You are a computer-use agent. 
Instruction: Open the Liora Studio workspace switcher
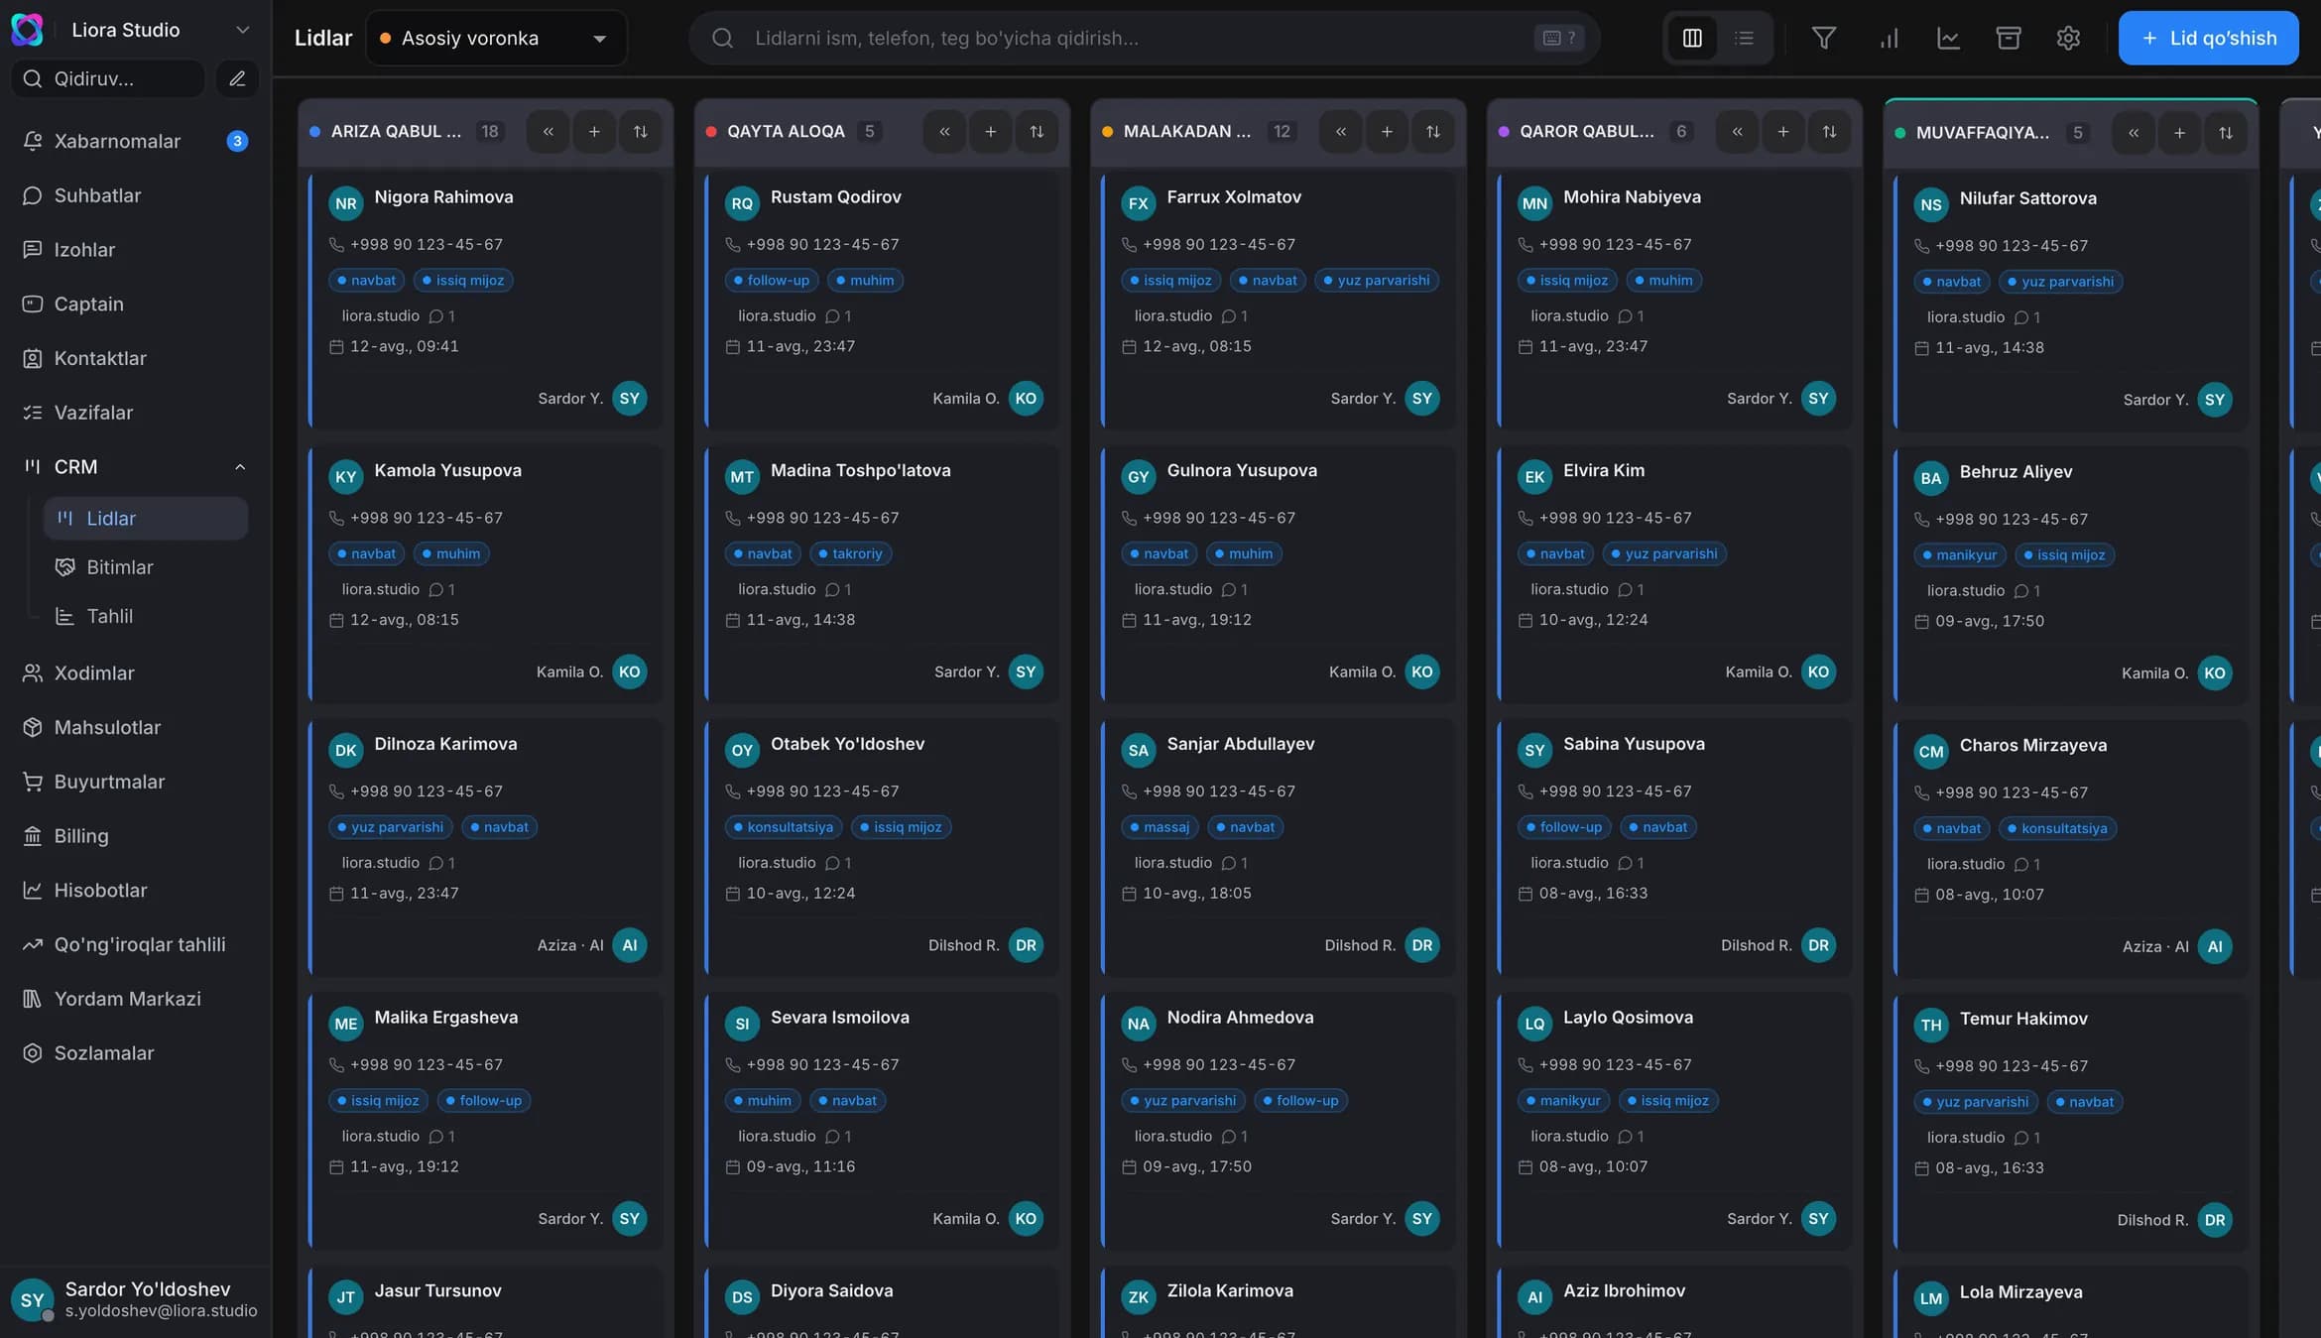pyautogui.click(x=135, y=30)
